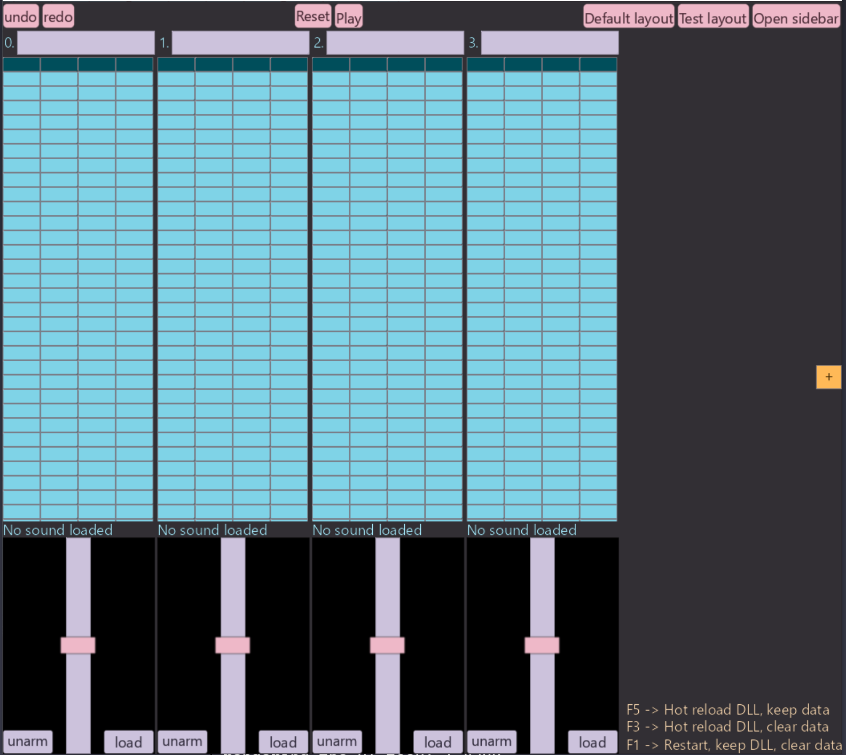Click the orange plus add-track button

pos(828,377)
